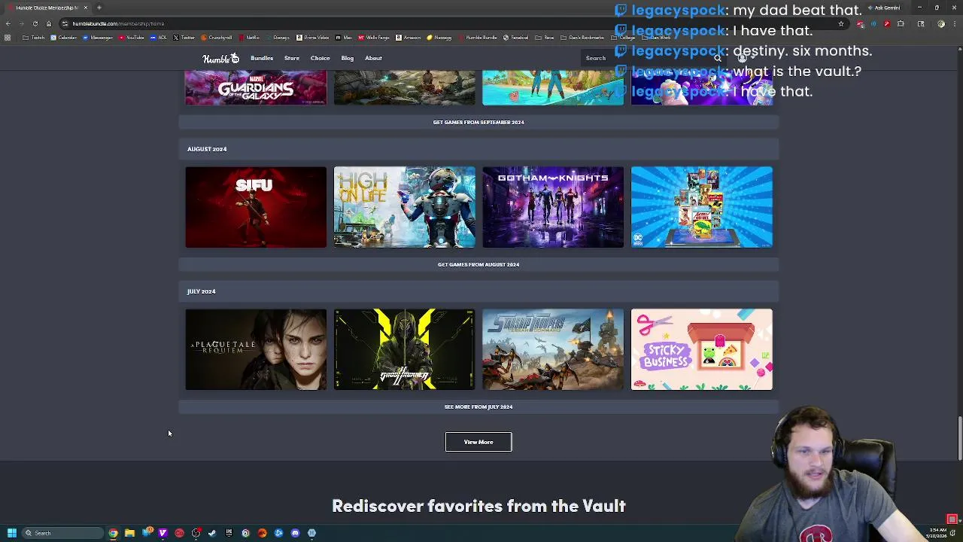
Task: Click the August 2024 heading
Action: tap(207, 149)
